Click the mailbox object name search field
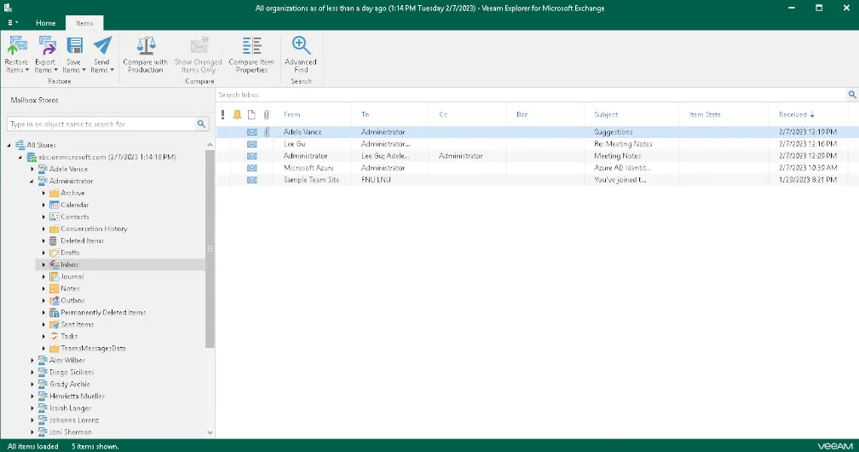Screen dimensions: 859x452 [x=101, y=124]
